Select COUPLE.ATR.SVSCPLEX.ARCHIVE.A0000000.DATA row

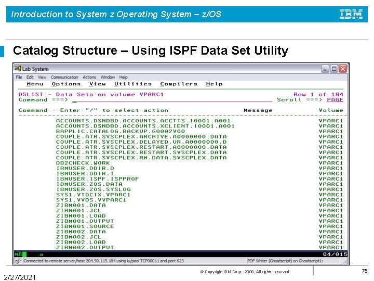pyautogui.click(x=141, y=136)
